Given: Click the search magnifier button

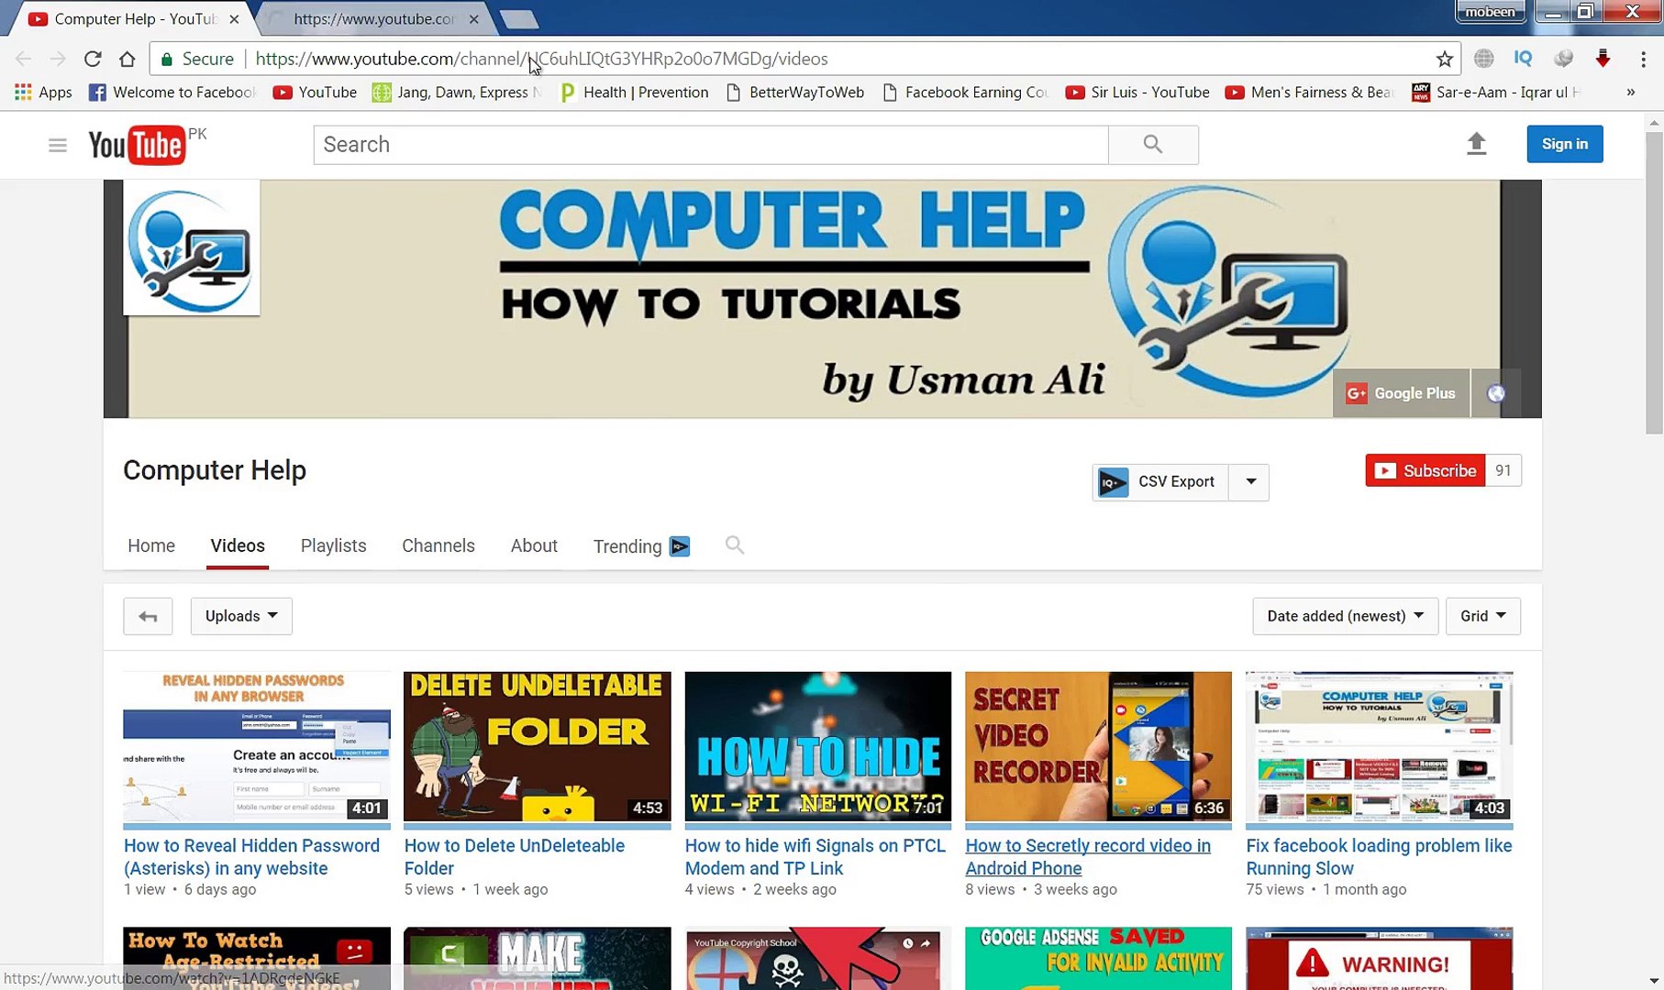Looking at the screenshot, I should 1152,144.
